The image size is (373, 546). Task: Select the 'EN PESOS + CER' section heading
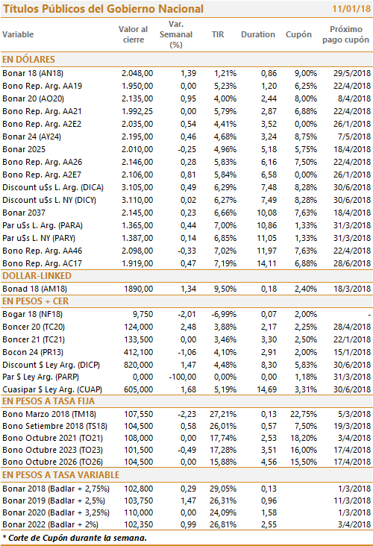tap(36, 301)
